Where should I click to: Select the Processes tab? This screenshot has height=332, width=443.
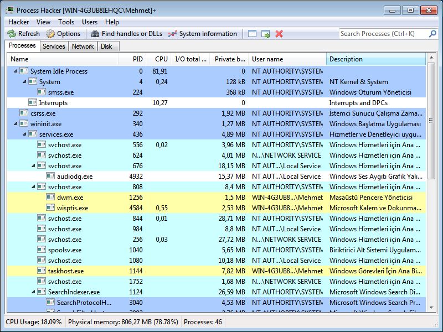22,46
